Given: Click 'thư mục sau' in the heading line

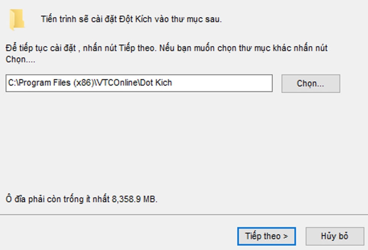Looking at the screenshot, I should (x=196, y=19).
